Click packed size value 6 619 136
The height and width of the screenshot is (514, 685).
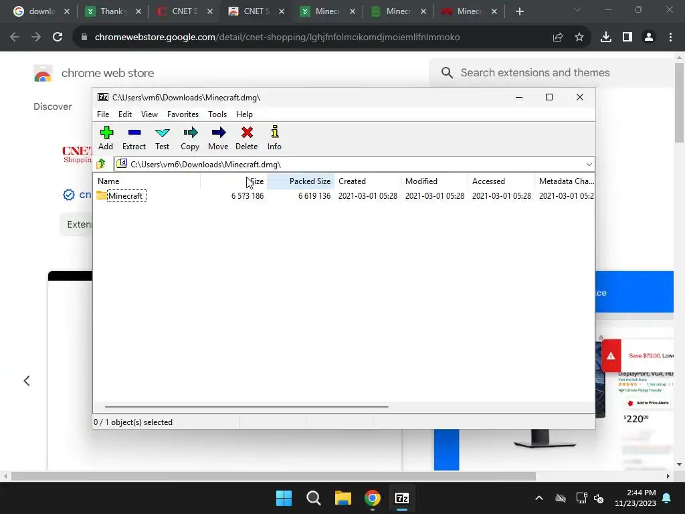point(314,196)
